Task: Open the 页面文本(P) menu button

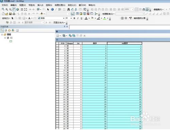Action: click(59, 23)
